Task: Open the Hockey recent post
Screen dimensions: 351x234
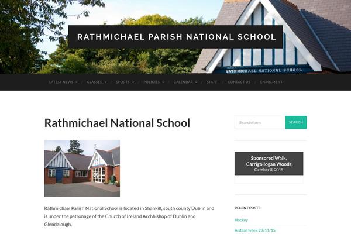Action: (241, 220)
